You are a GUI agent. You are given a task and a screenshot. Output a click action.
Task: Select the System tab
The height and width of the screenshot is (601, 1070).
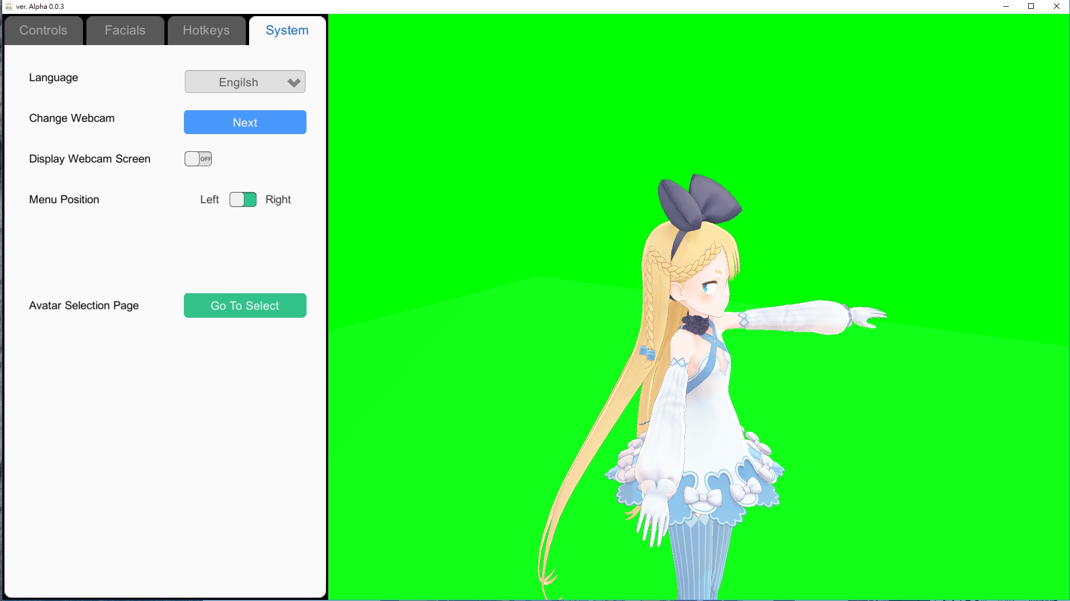tap(286, 30)
